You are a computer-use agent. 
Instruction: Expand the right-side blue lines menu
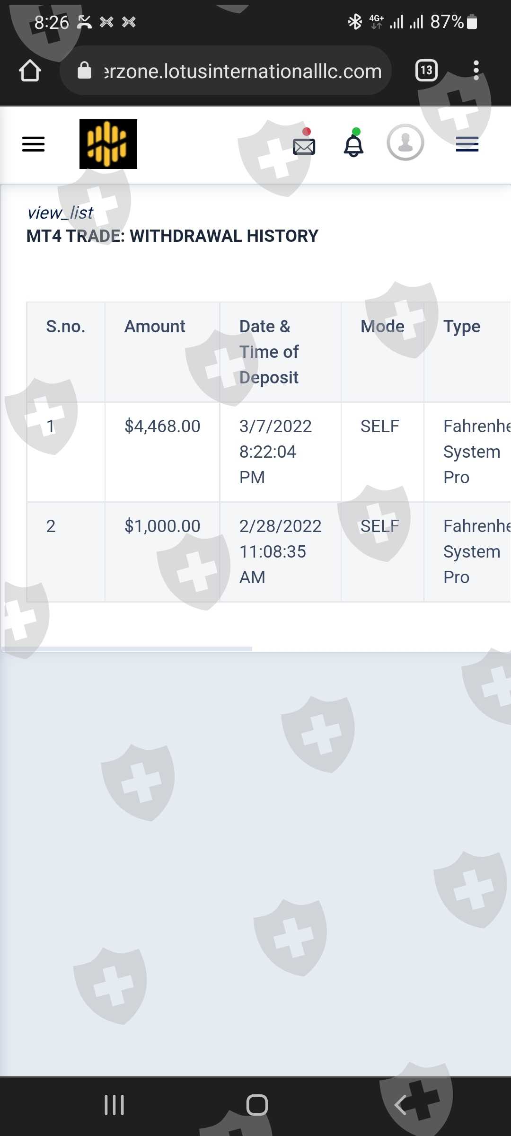(467, 144)
